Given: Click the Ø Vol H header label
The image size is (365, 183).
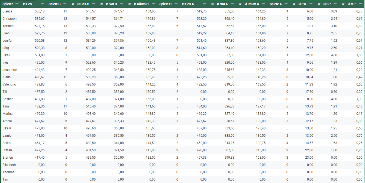Looking at the screenshot, I should (111, 4).
